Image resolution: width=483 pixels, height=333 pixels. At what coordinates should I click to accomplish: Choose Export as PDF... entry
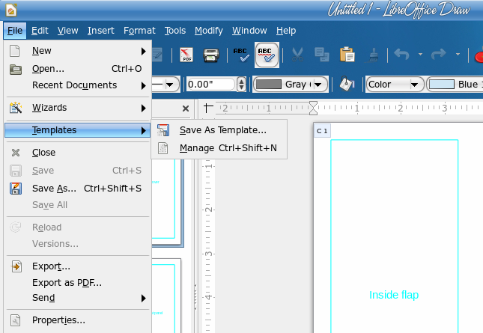click(x=77, y=283)
